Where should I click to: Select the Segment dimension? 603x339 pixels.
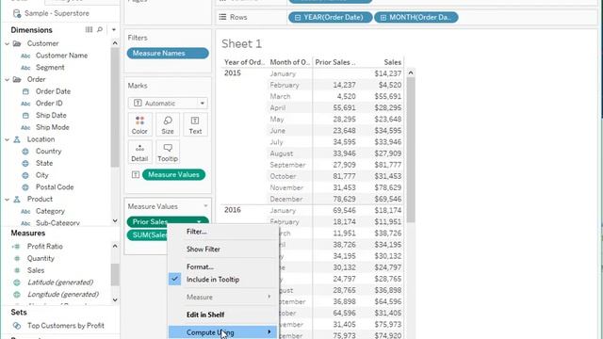pos(50,67)
